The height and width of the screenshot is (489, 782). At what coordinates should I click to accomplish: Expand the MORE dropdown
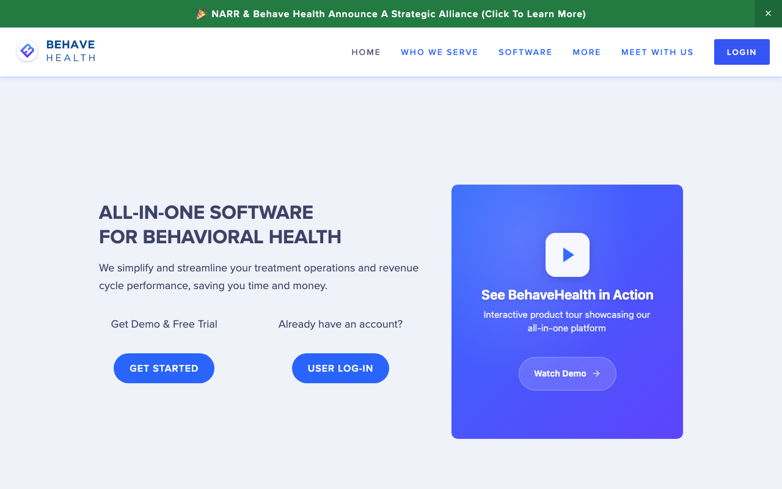click(x=586, y=52)
